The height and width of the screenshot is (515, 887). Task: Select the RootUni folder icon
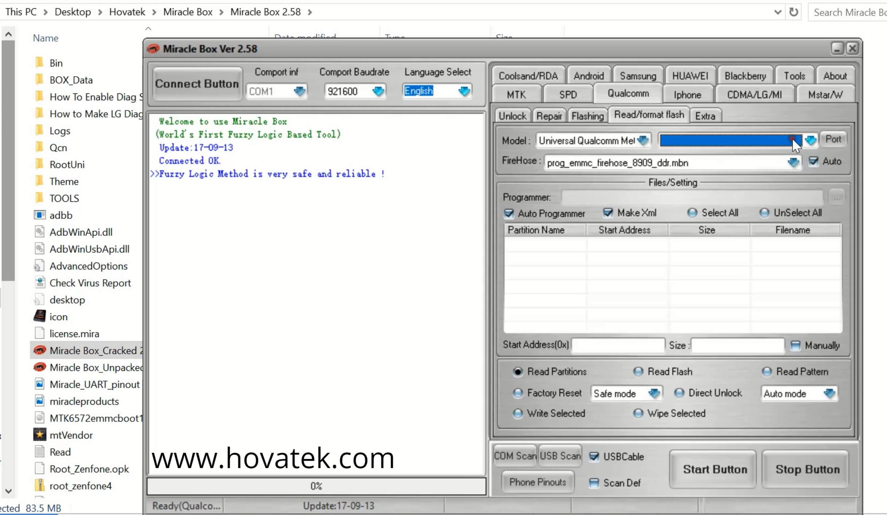[x=39, y=164]
